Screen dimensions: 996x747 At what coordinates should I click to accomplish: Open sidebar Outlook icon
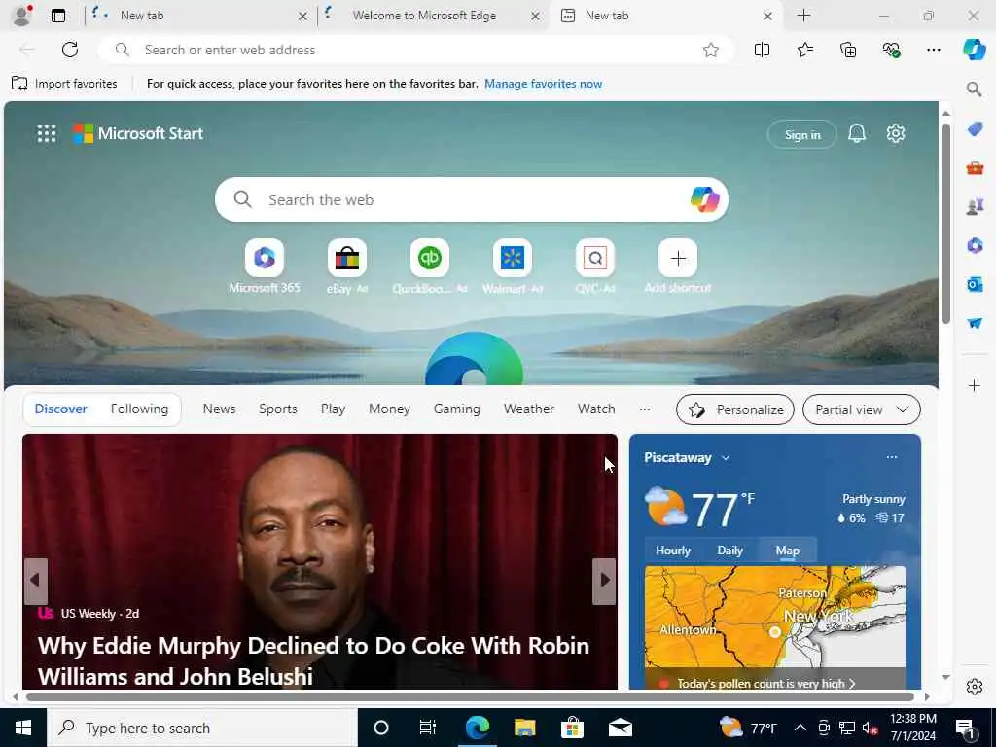(x=975, y=284)
